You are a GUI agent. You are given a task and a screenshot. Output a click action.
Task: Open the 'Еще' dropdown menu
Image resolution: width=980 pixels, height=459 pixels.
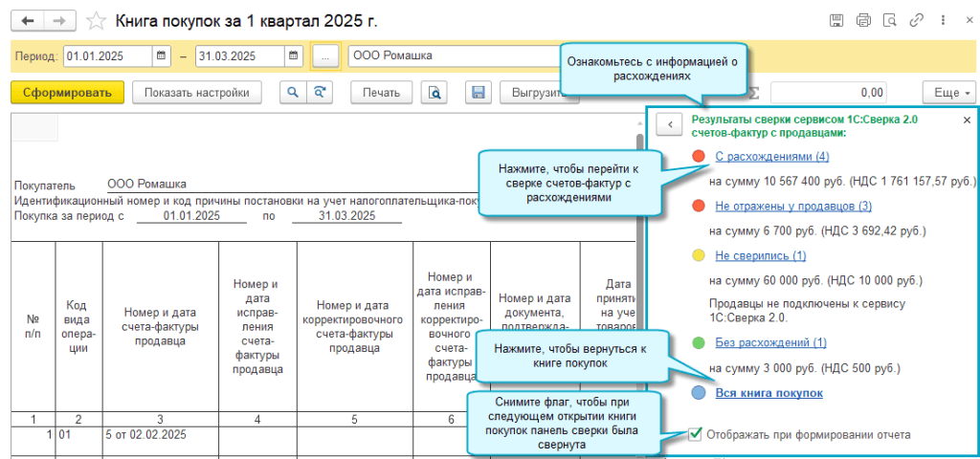(947, 93)
